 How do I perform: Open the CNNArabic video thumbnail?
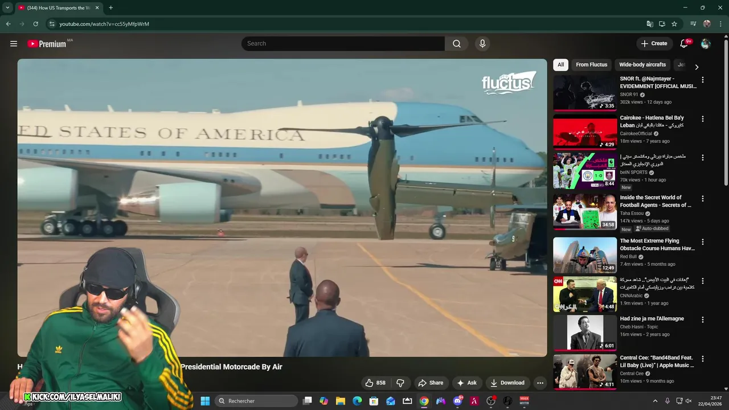(x=585, y=294)
